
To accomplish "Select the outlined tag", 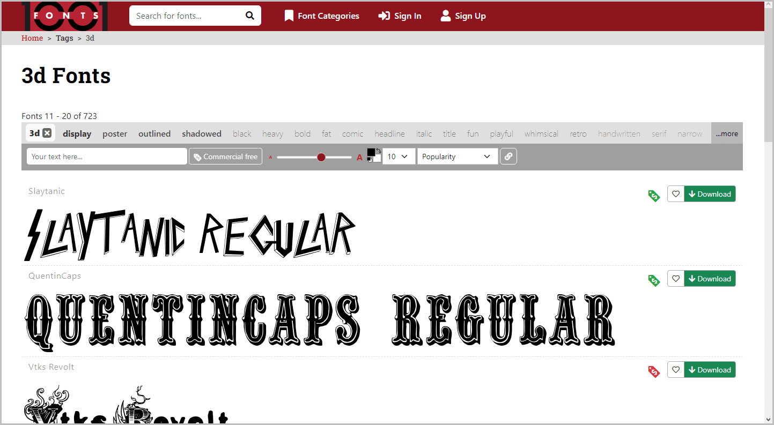I will [154, 134].
